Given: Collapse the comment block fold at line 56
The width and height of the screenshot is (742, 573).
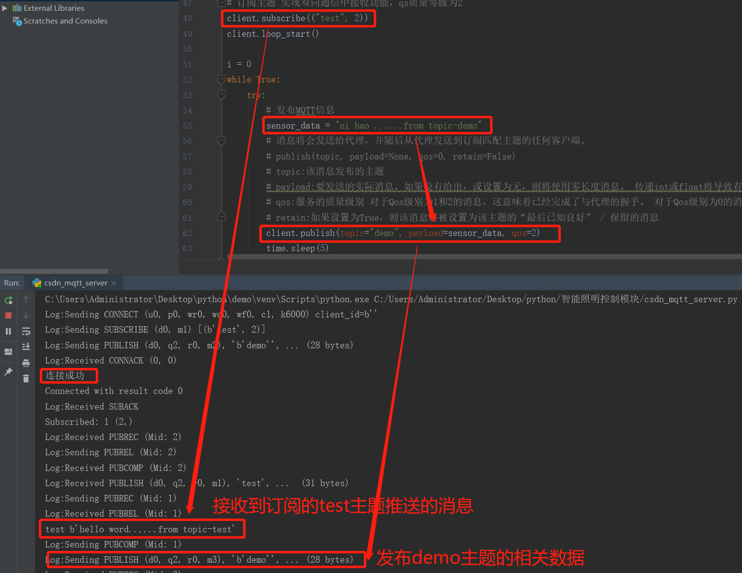Looking at the screenshot, I should coord(221,141).
